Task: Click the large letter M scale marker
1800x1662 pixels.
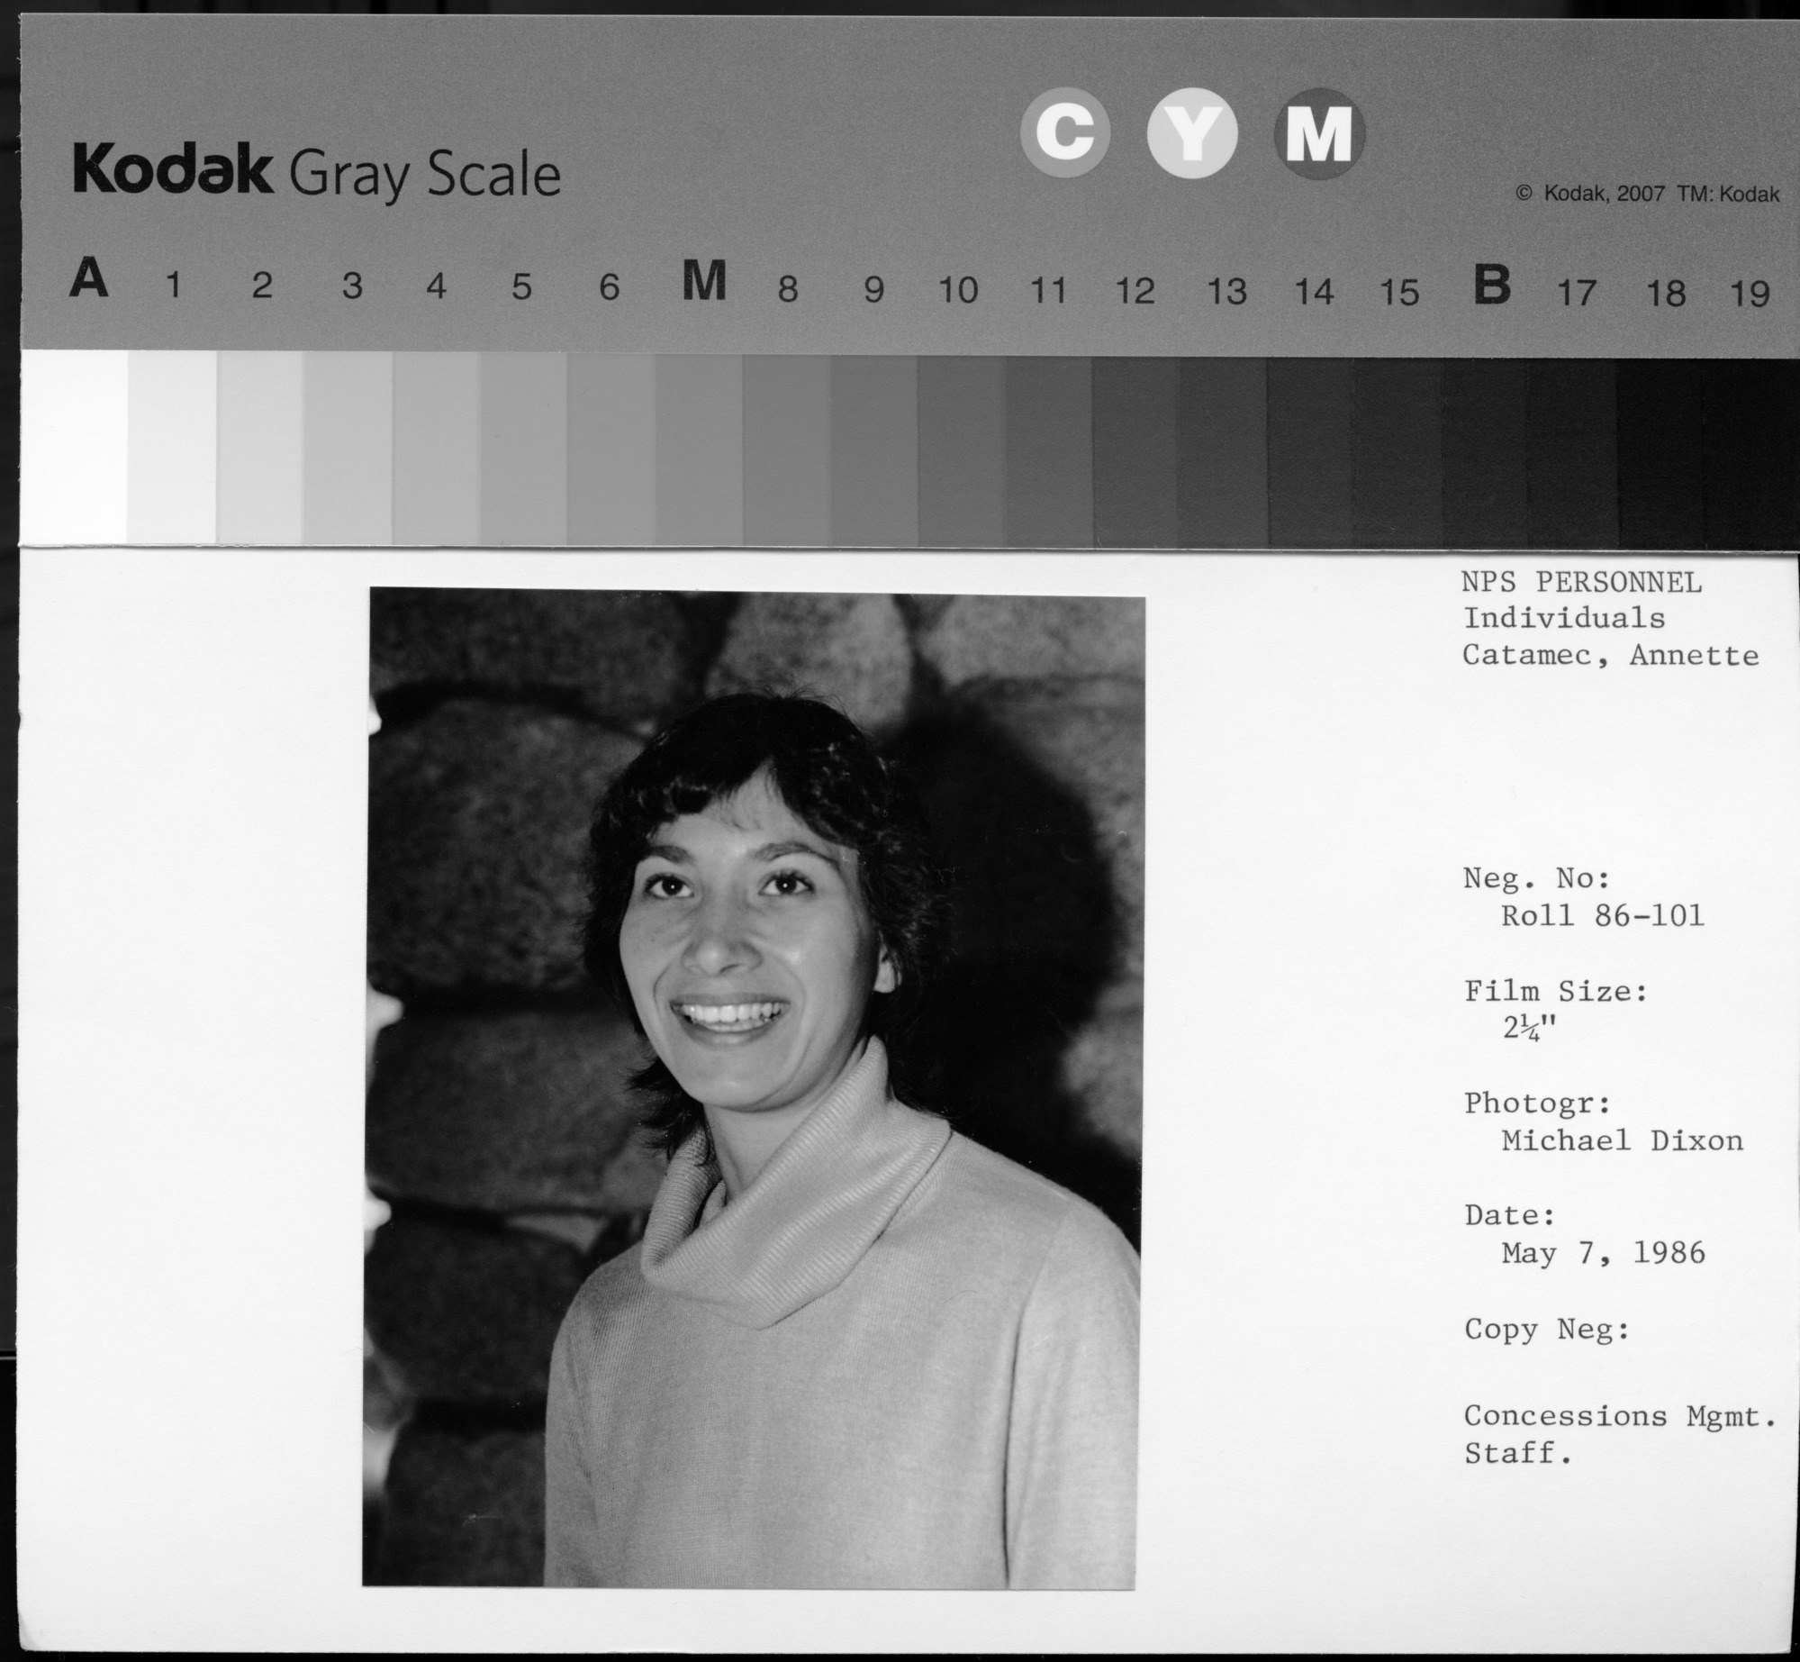Action: (x=704, y=282)
